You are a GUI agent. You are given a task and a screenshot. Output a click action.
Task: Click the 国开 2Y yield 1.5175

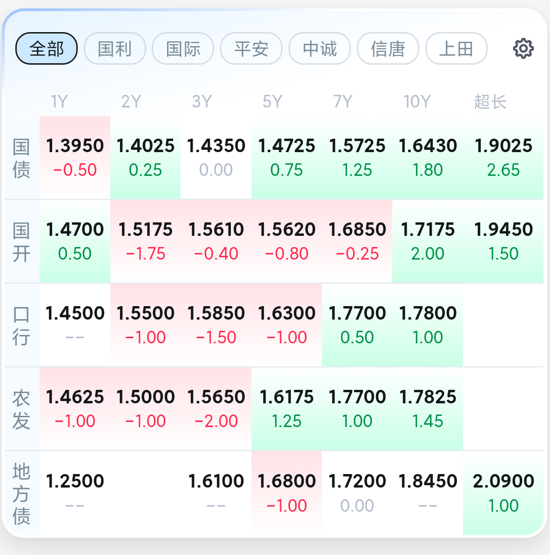click(x=146, y=241)
